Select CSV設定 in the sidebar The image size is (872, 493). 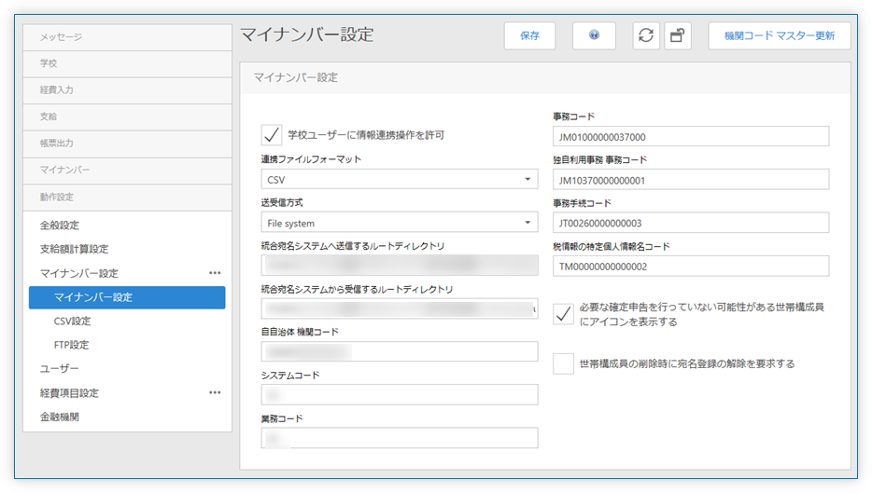tap(72, 321)
